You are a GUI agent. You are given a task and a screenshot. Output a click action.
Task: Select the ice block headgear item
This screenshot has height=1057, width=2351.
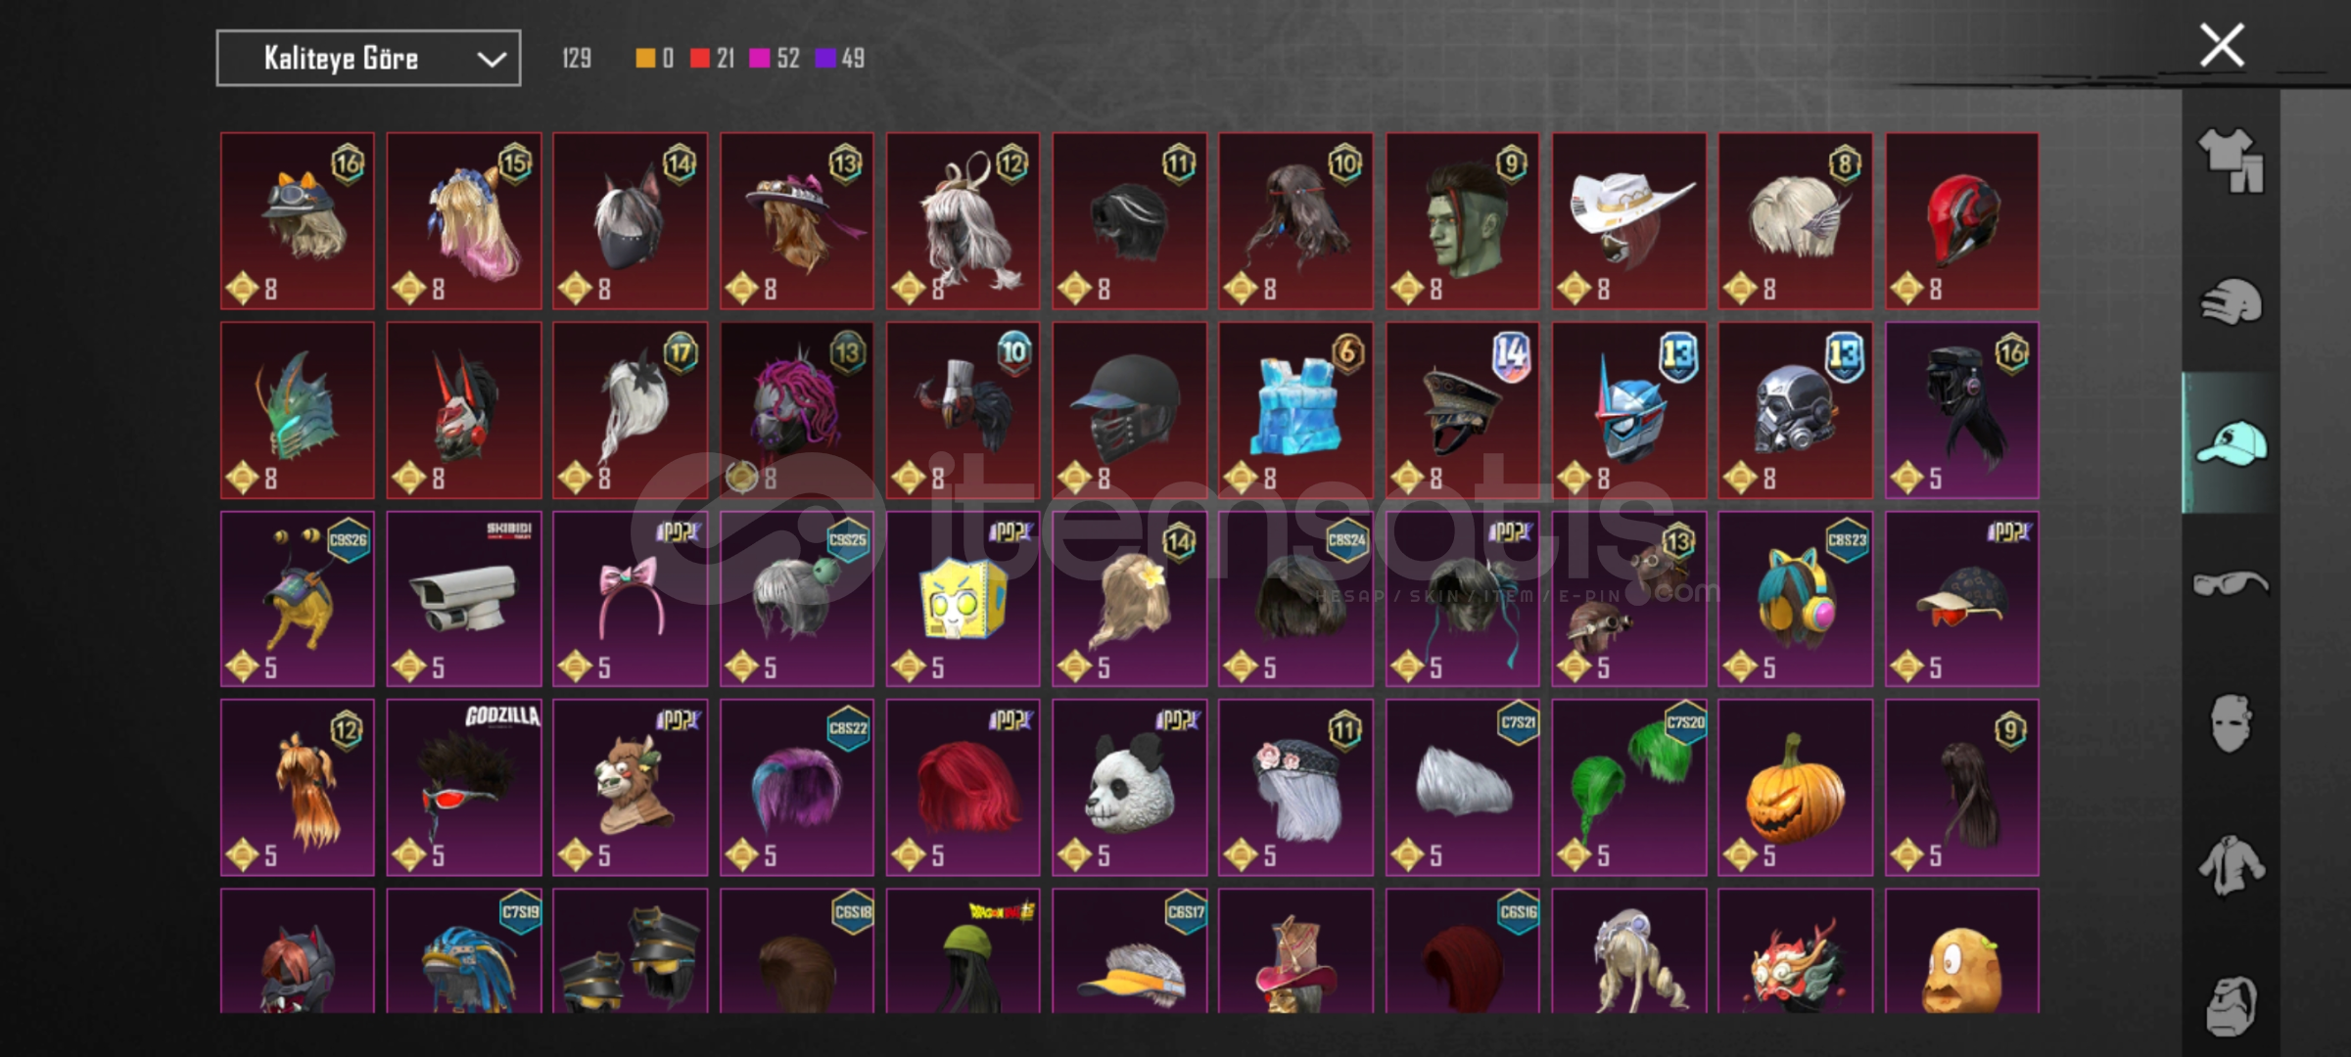[1295, 410]
